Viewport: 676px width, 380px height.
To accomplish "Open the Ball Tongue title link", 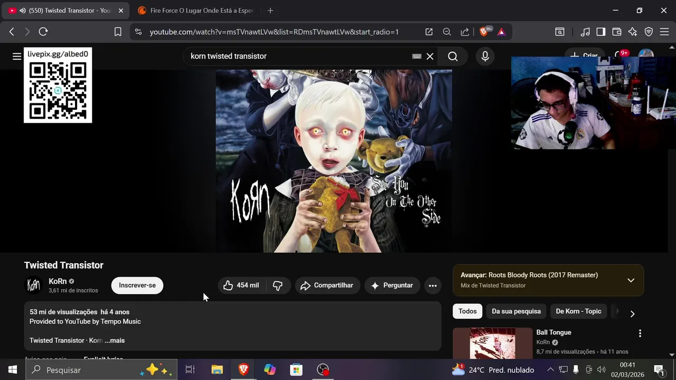I will [x=553, y=332].
